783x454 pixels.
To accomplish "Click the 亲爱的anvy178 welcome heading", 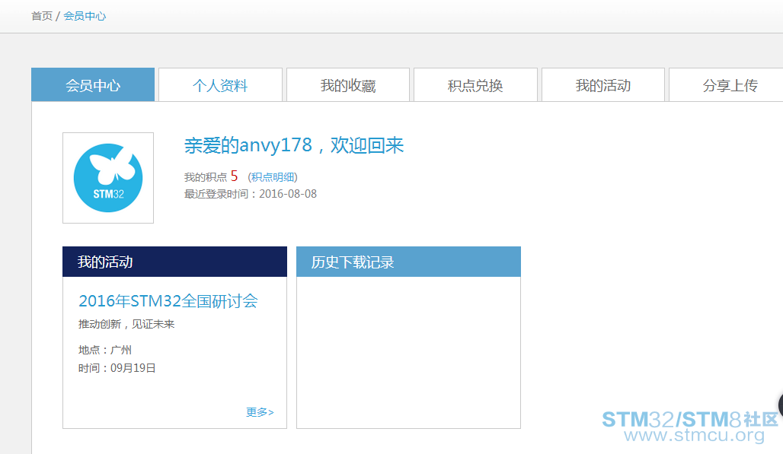I will click(x=294, y=145).
